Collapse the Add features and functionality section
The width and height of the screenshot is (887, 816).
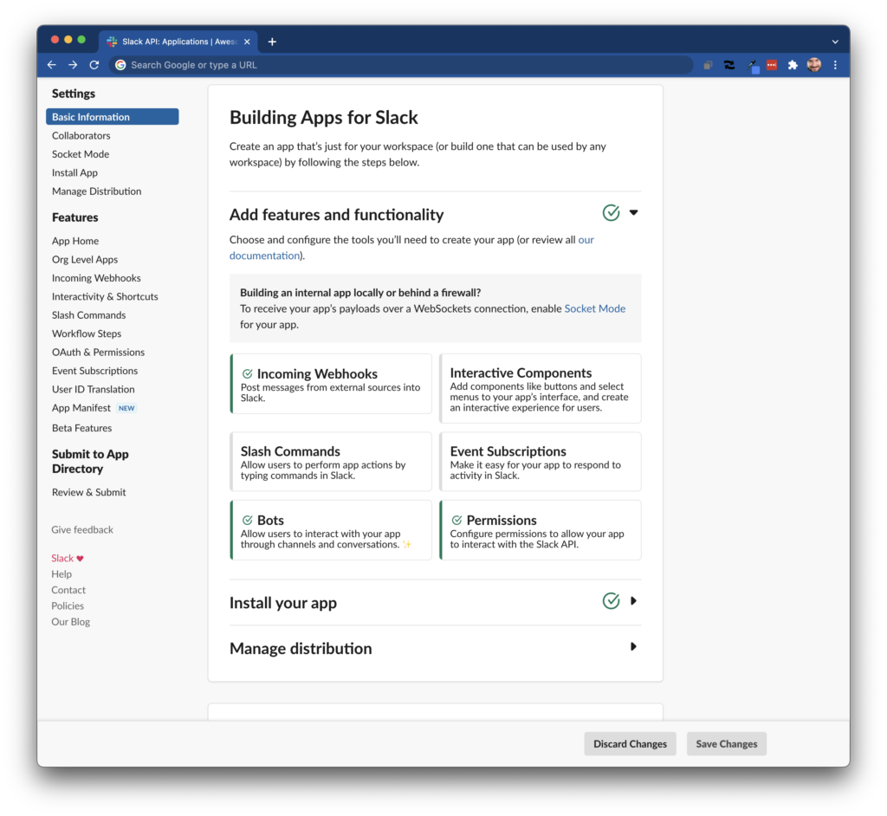[633, 213]
